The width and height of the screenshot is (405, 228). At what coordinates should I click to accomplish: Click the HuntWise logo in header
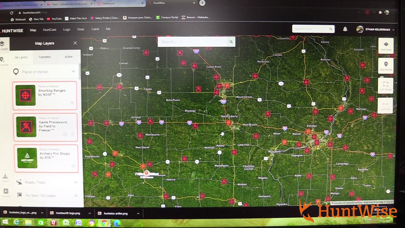pyautogui.click(x=12, y=31)
